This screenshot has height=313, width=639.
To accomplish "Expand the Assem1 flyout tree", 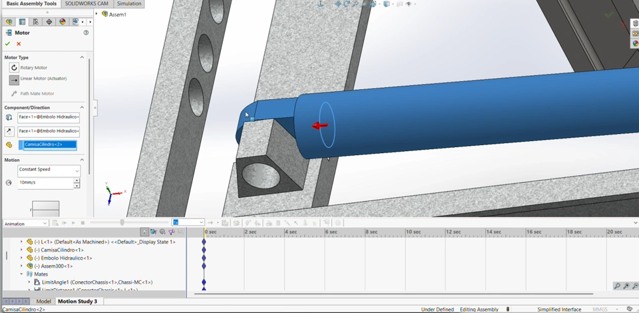I will (x=97, y=14).
